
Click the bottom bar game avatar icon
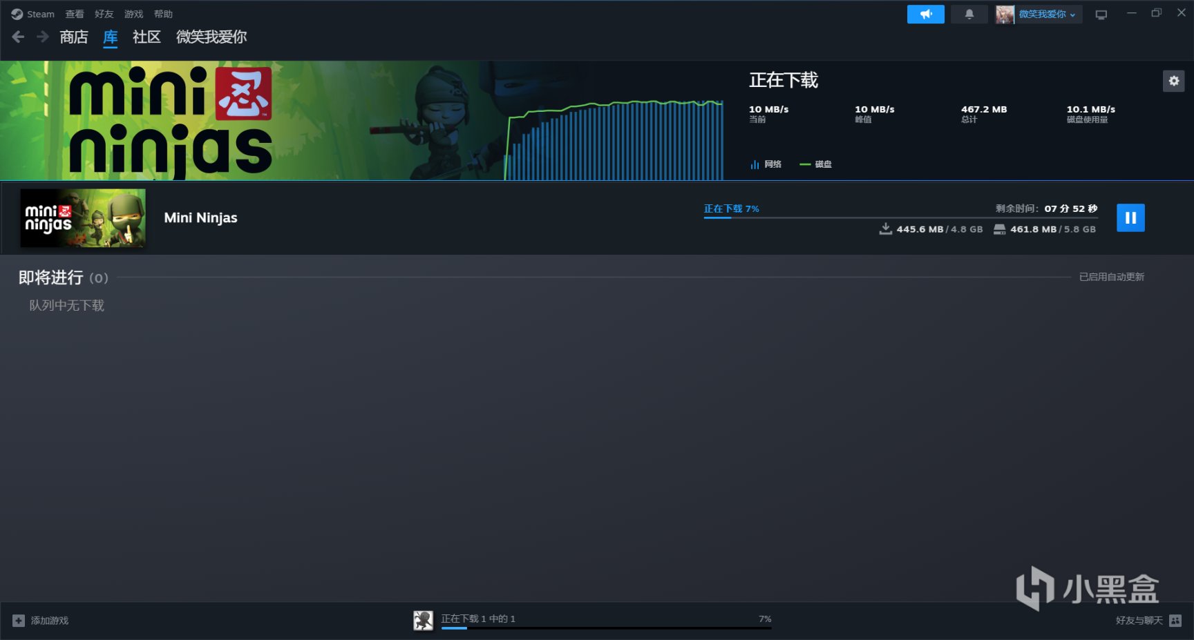[x=423, y=620]
